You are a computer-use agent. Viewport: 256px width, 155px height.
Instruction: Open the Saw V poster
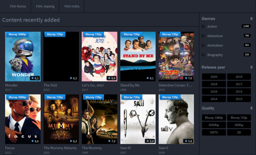[176, 119]
